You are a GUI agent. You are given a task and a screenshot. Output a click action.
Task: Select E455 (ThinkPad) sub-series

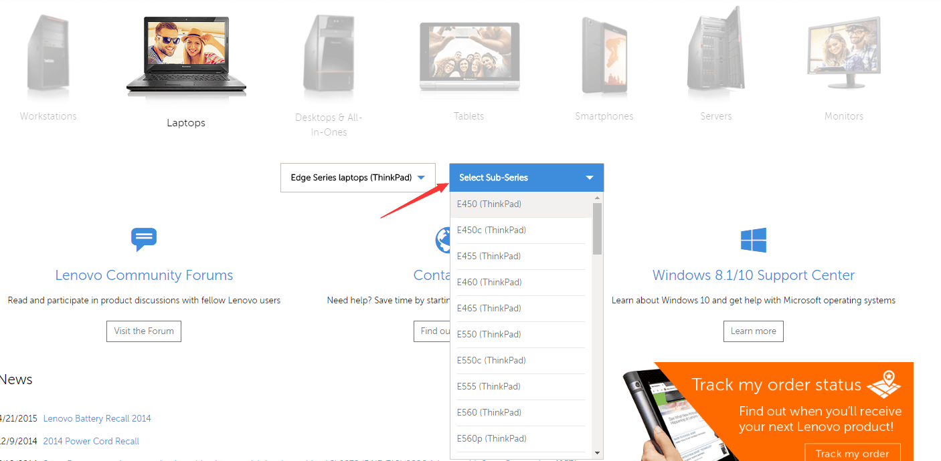click(521, 257)
